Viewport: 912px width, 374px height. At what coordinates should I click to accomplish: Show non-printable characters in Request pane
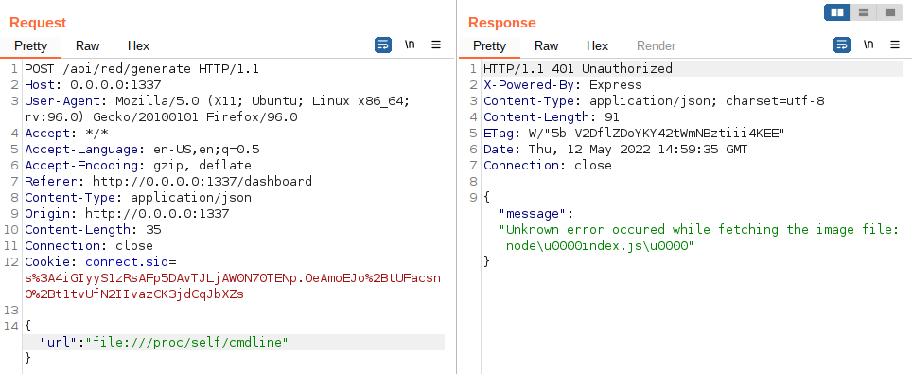(410, 45)
